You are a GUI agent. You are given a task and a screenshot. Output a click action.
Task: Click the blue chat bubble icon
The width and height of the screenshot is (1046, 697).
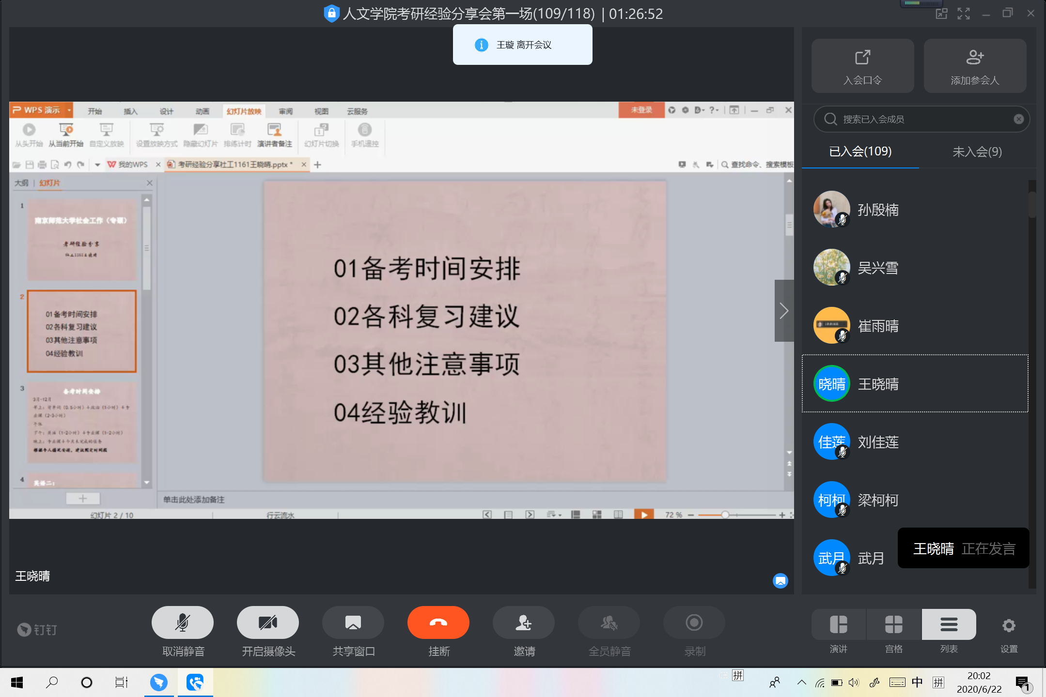[780, 581]
